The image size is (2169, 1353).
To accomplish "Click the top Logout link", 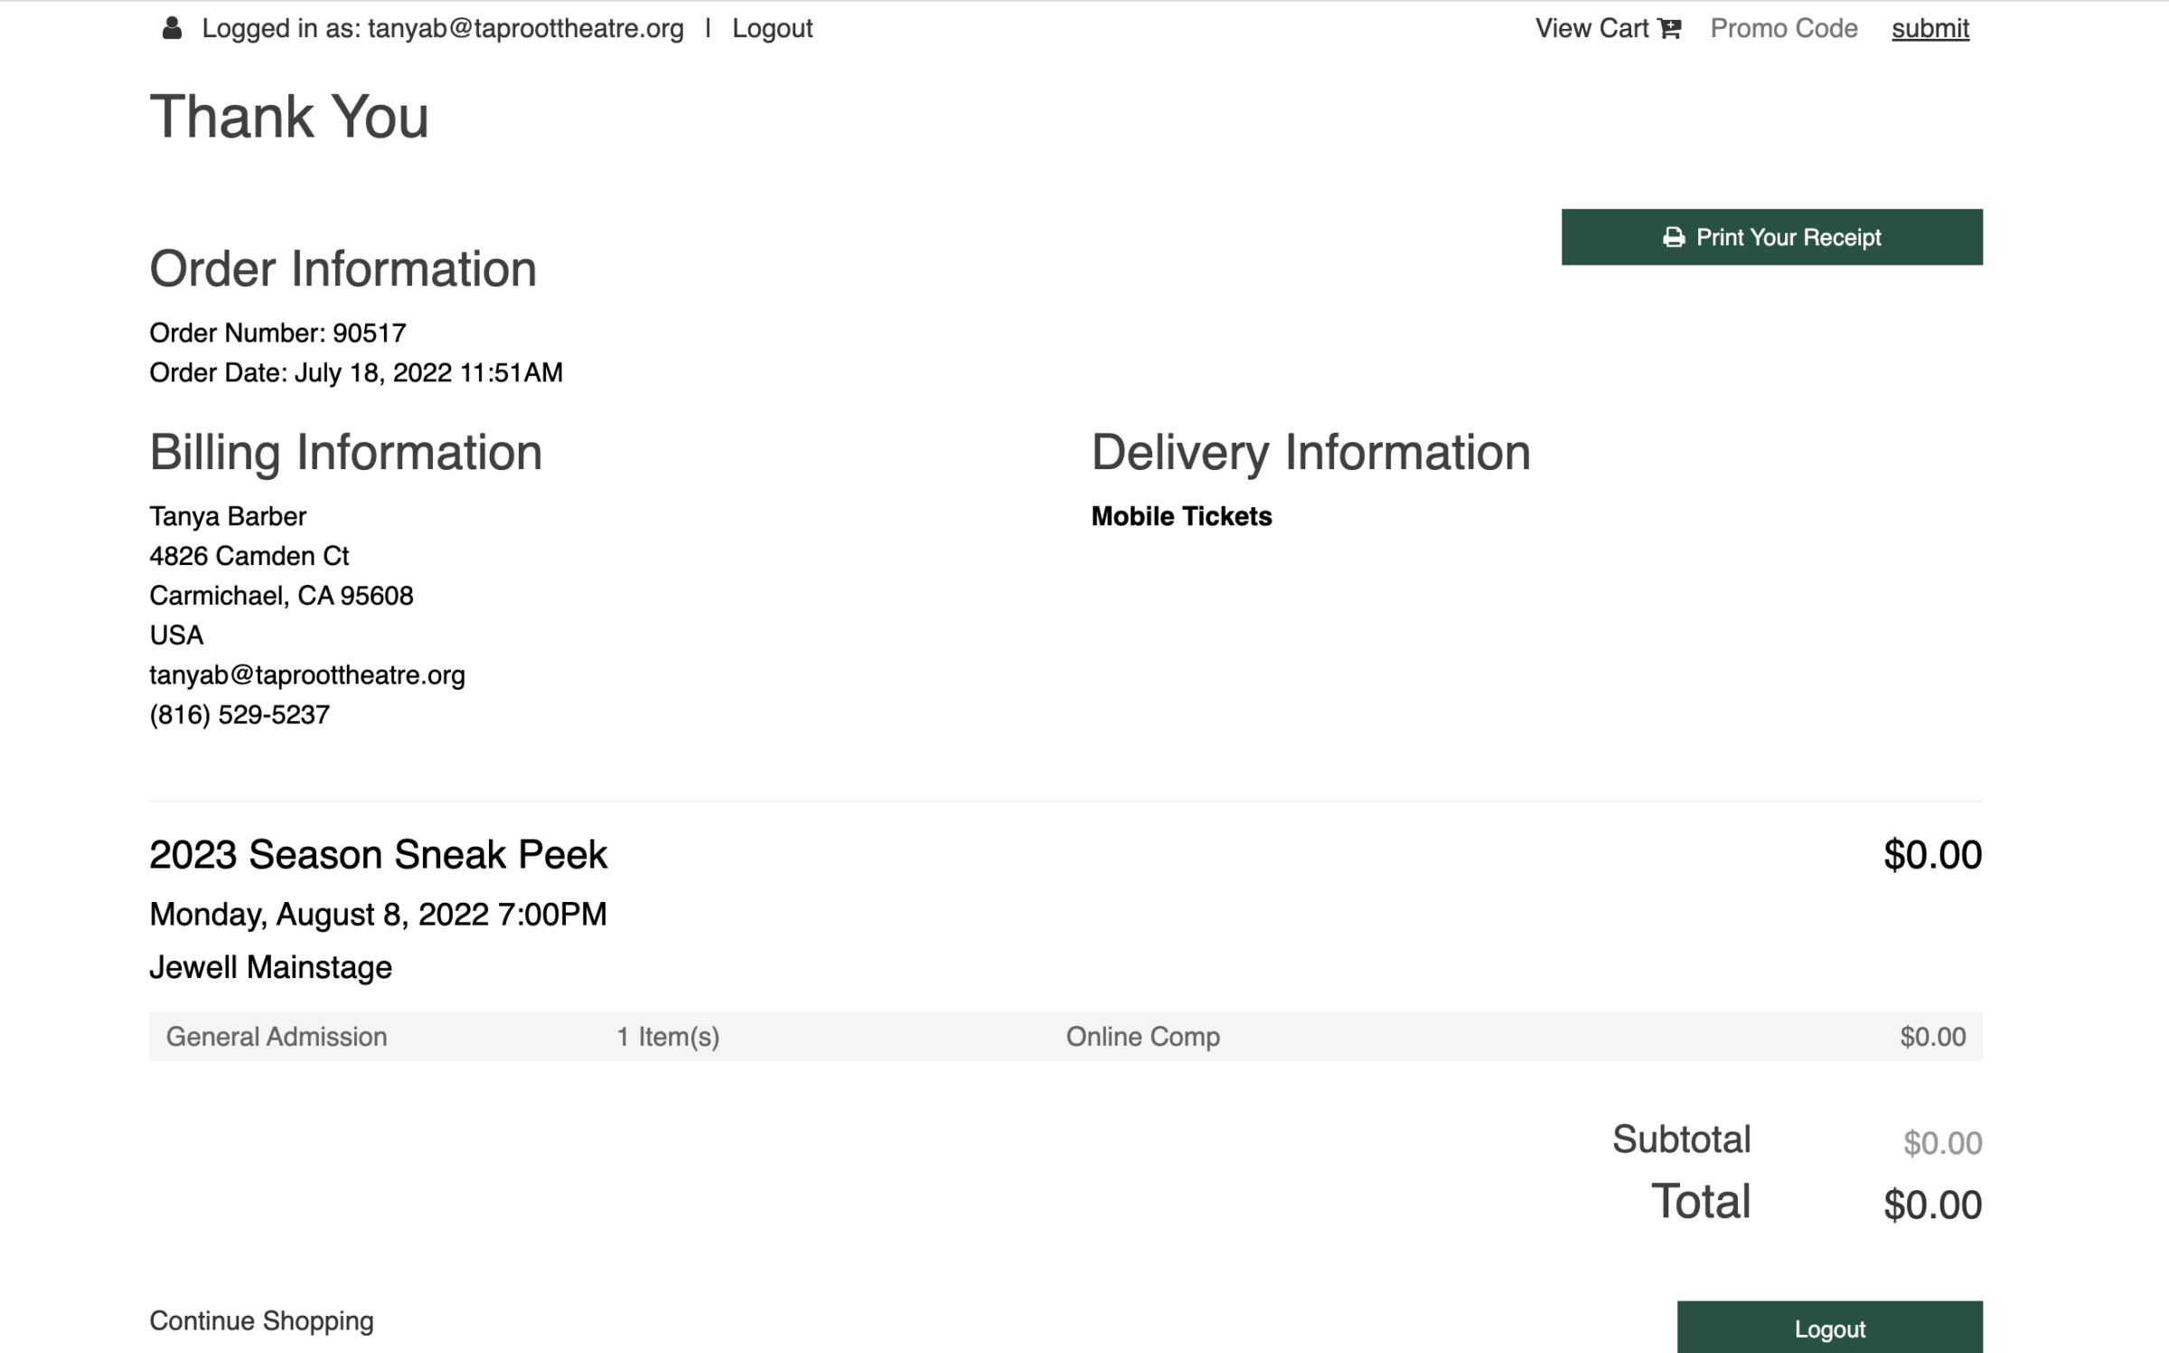I will (772, 29).
